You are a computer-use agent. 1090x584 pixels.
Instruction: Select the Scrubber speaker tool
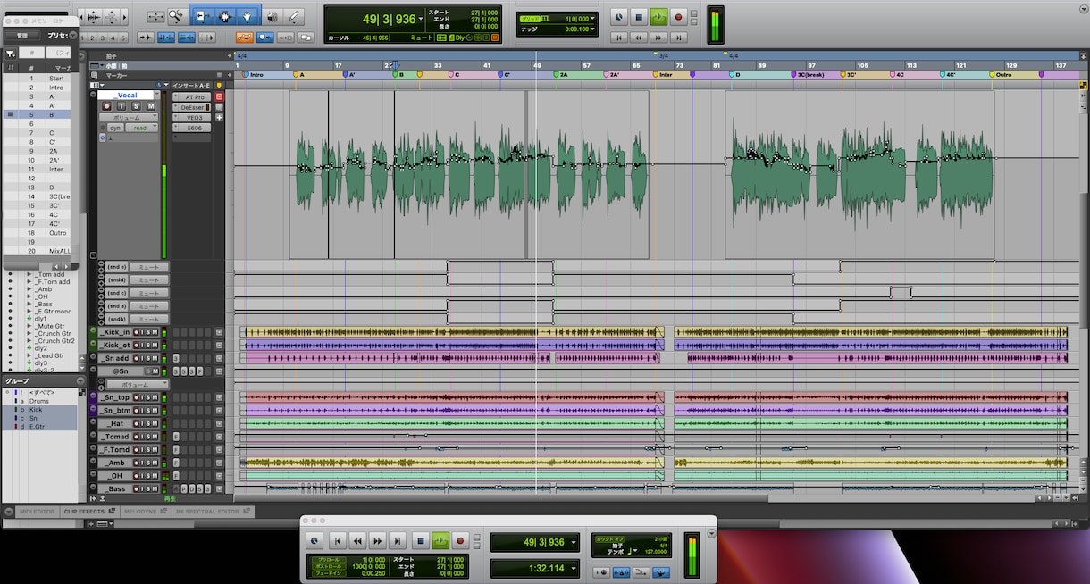click(x=272, y=16)
